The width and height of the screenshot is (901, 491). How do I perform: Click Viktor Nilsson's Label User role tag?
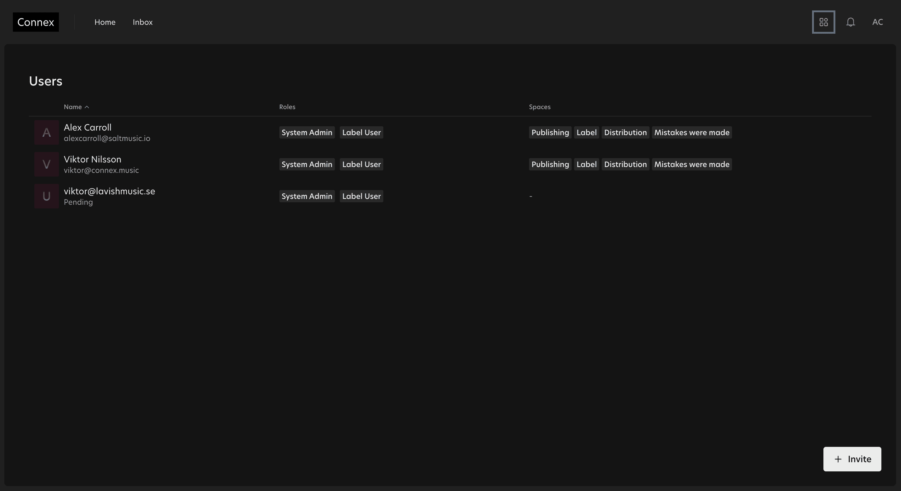click(361, 164)
